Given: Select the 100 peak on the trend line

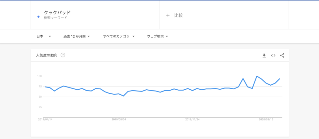Looking at the screenshot, I should tap(257, 76).
